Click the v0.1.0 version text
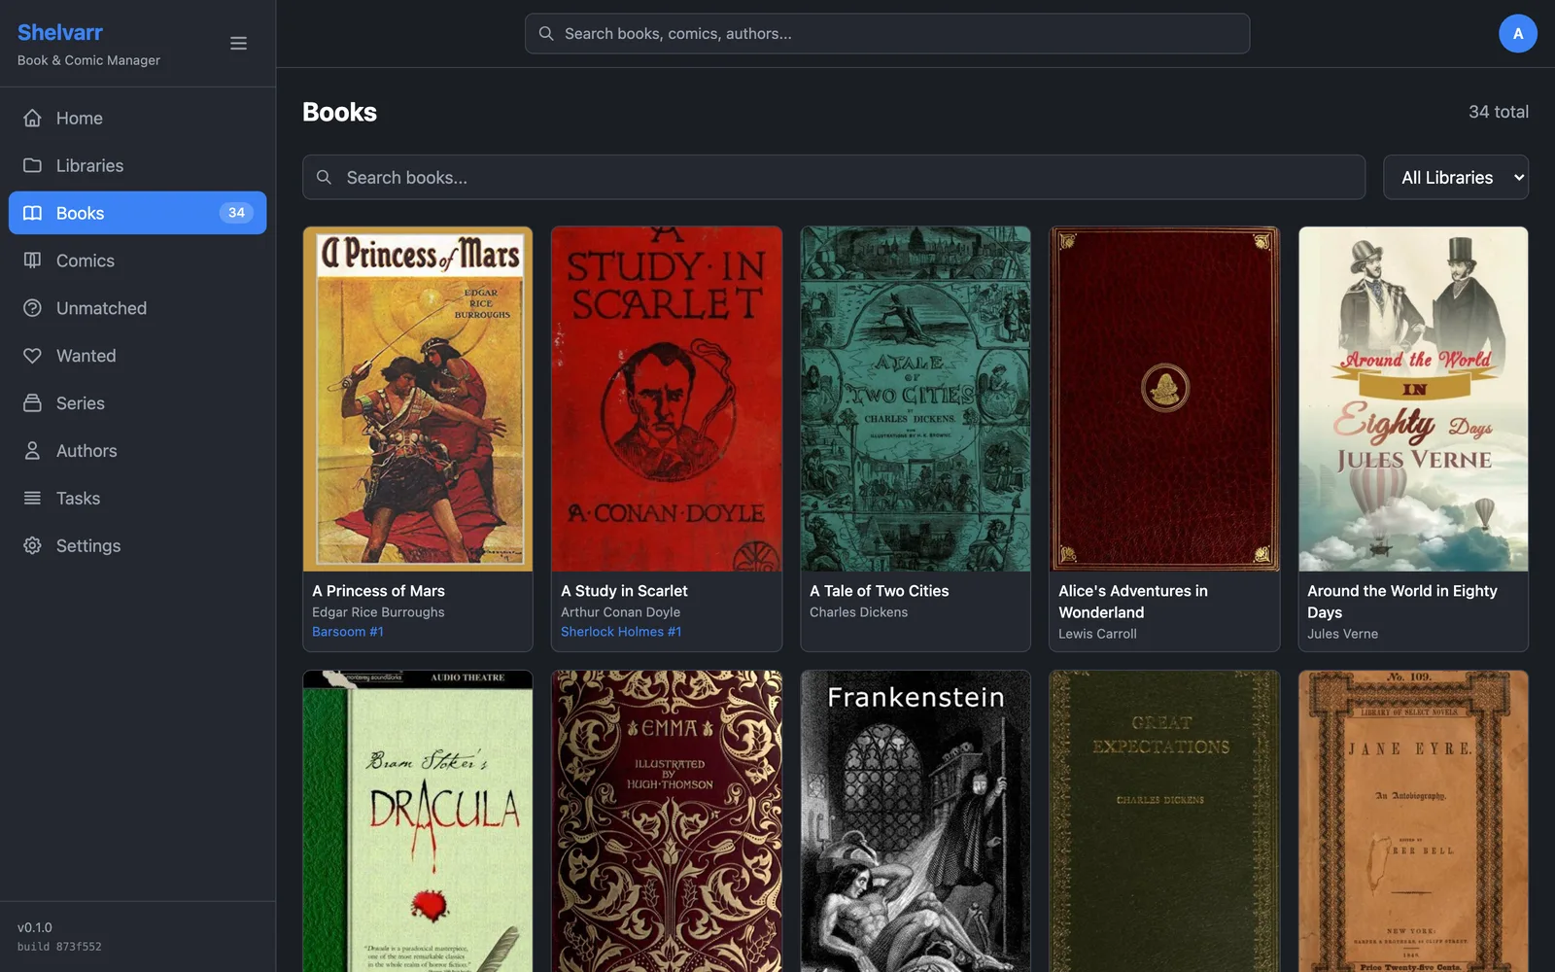 point(35,927)
